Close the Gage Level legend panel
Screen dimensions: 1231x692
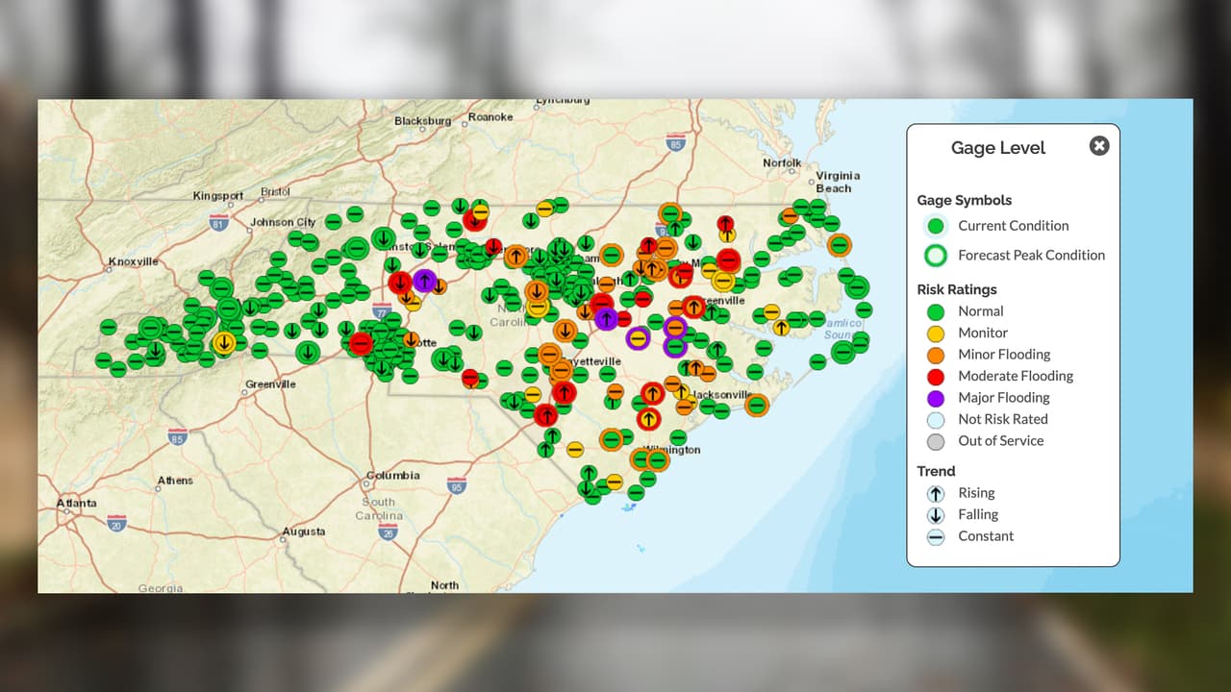[x=1099, y=146]
